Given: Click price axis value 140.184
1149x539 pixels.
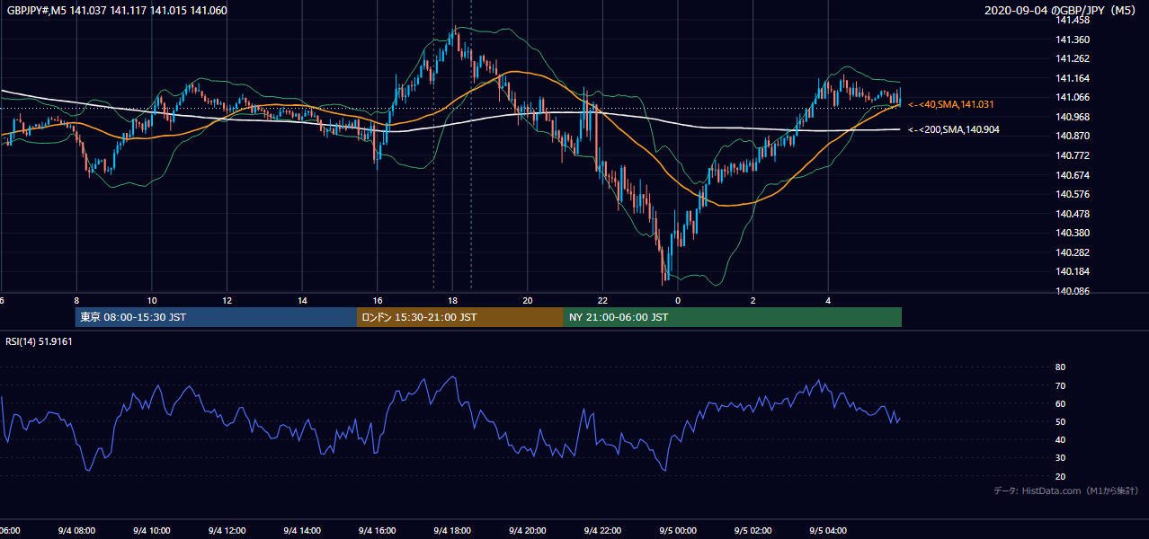Looking at the screenshot, I should (1073, 271).
